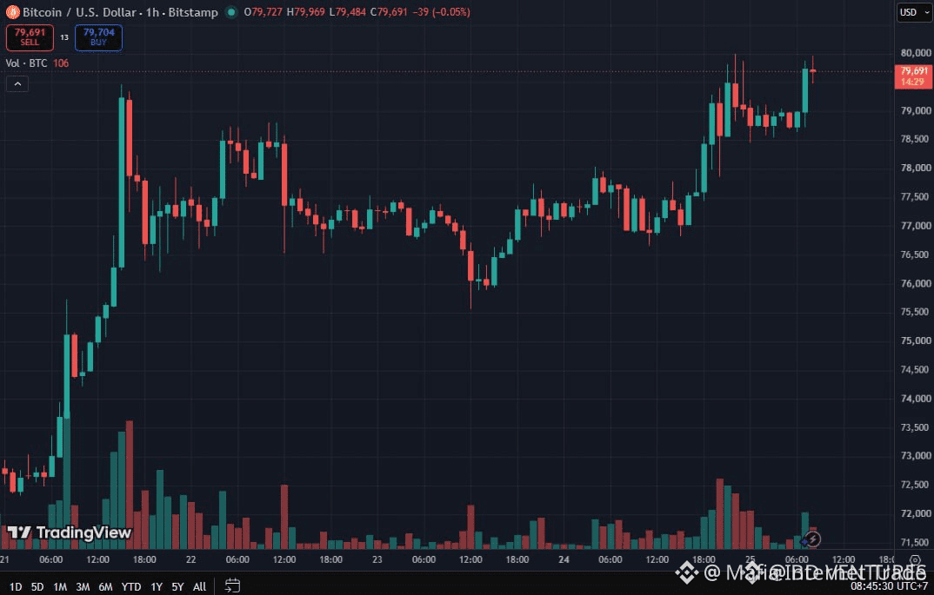Switch the range to 5D
934x595 pixels.
click(37, 586)
